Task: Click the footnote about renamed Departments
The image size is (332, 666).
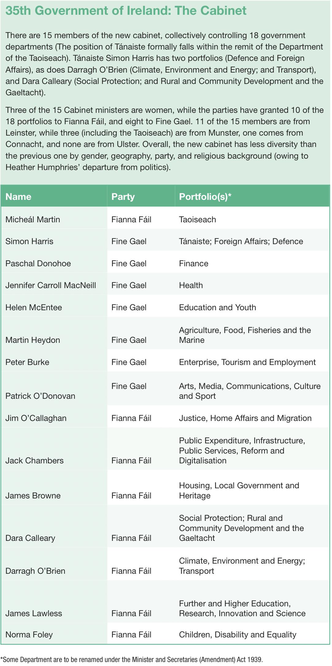Action: point(132,660)
